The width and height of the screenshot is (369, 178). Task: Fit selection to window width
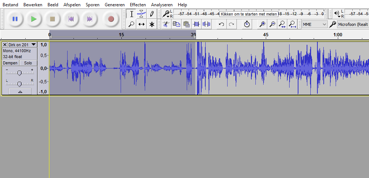pyautogui.click(x=282, y=24)
